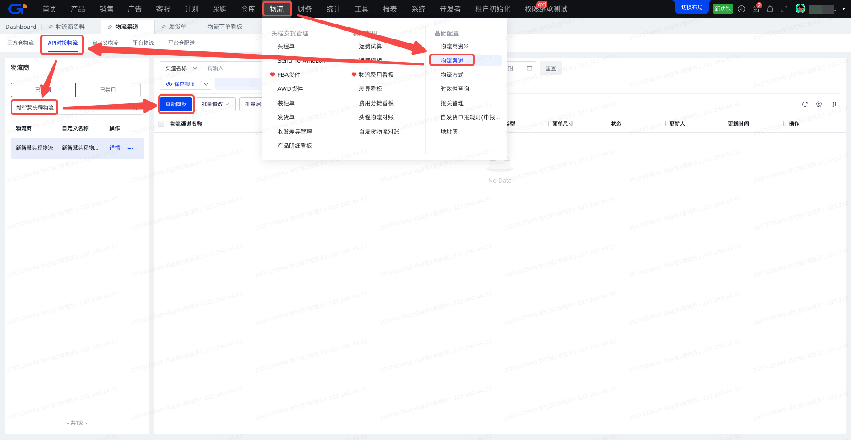The image size is (851, 440).
Task: Click the refresh icon above the table
Action: click(805, 104)
